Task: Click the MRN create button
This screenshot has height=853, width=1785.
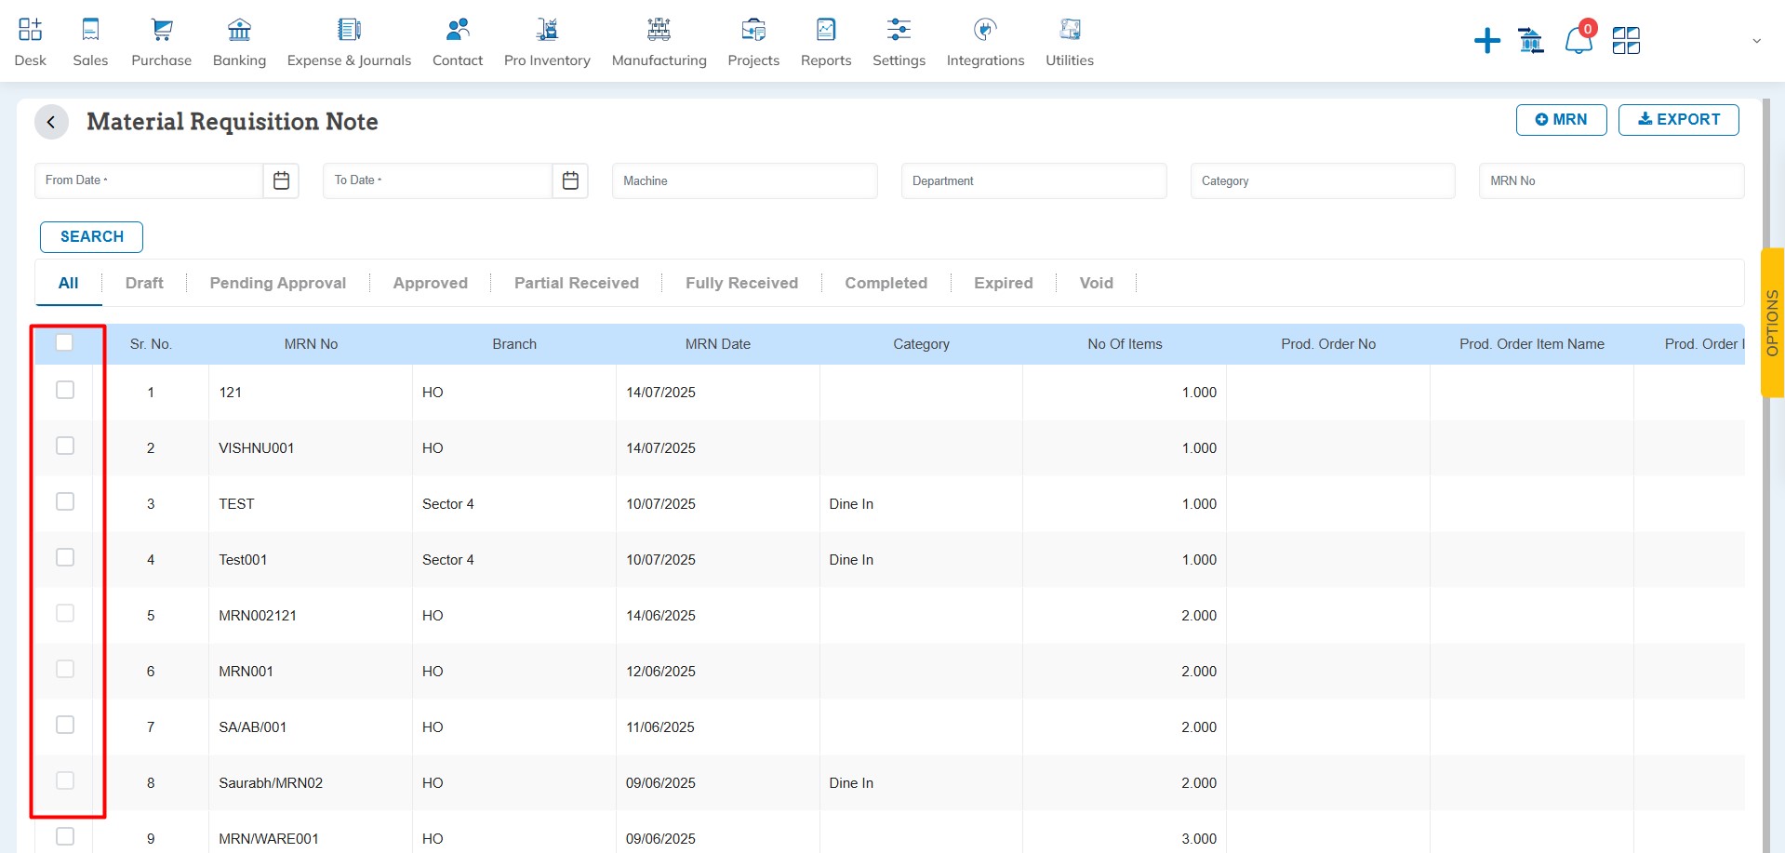Action: point(1561,120)
